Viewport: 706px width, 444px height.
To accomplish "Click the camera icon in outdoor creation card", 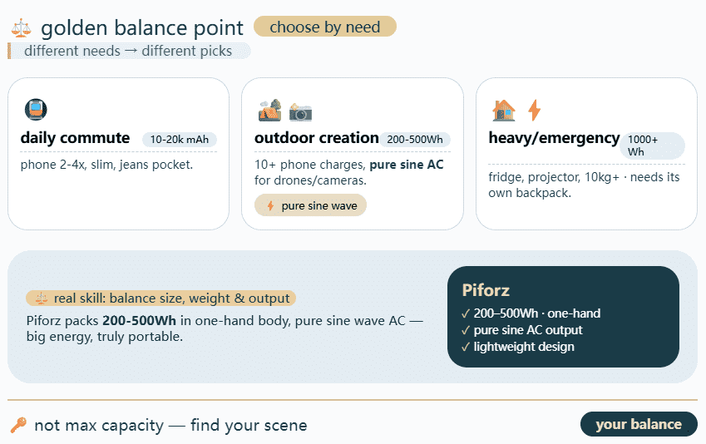I will pos(300,111).
